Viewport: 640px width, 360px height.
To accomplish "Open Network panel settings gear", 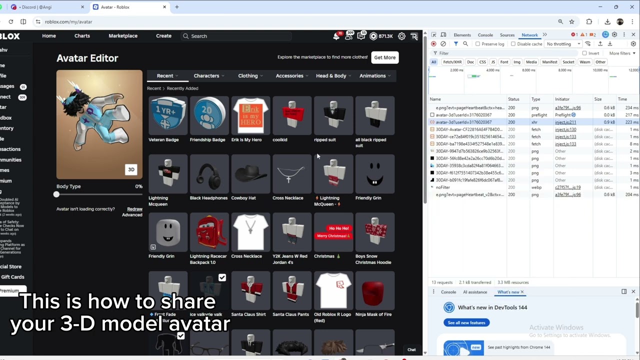I will pyautogui.click(x=633, y=44).
